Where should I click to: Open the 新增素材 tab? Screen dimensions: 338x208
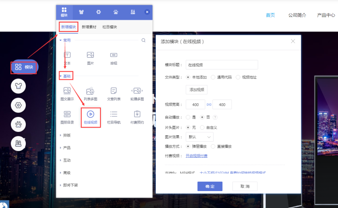click(x=89, y=27)
